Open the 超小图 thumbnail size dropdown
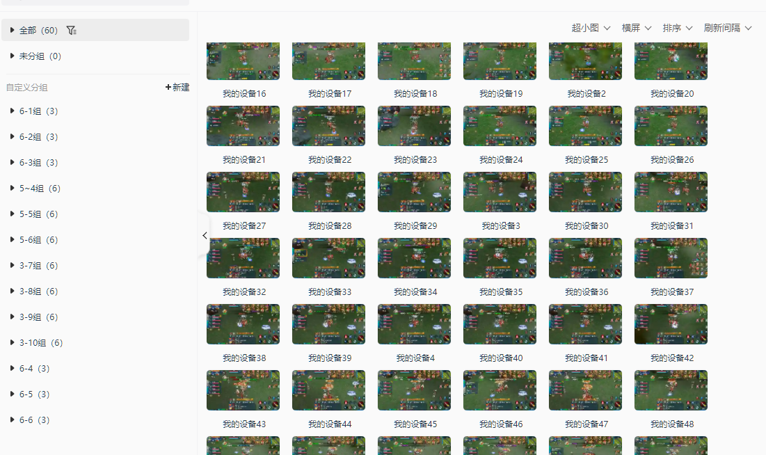Viewport: 766px width, 455px height. point(591,28)
